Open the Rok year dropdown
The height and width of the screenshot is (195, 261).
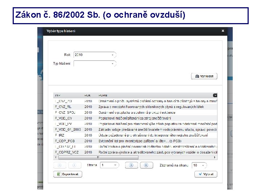point(95,55)
